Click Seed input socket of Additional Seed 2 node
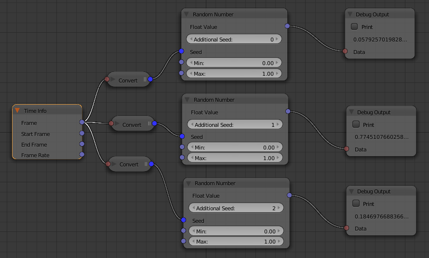The image size is (429, 258). [184, 220]
